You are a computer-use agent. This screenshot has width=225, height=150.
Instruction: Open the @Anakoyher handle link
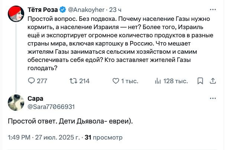pos(86,10)
